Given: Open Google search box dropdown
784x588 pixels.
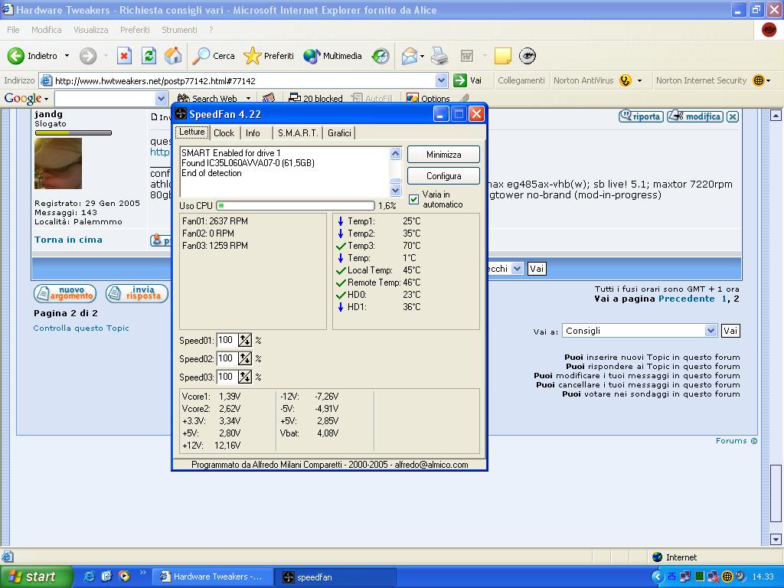Looking at the screenshot, I should 161,99.
